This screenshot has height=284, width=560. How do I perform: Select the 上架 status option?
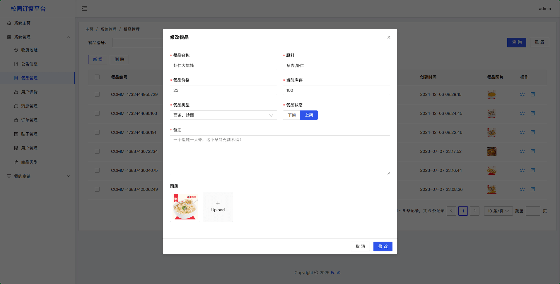(309, 115)
